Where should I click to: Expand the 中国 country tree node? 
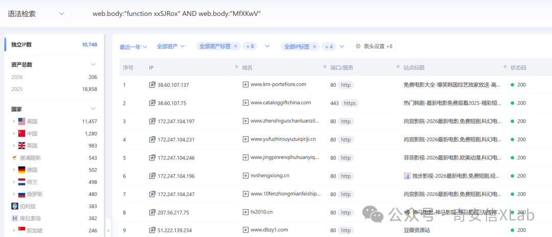[x=14, y=134]
